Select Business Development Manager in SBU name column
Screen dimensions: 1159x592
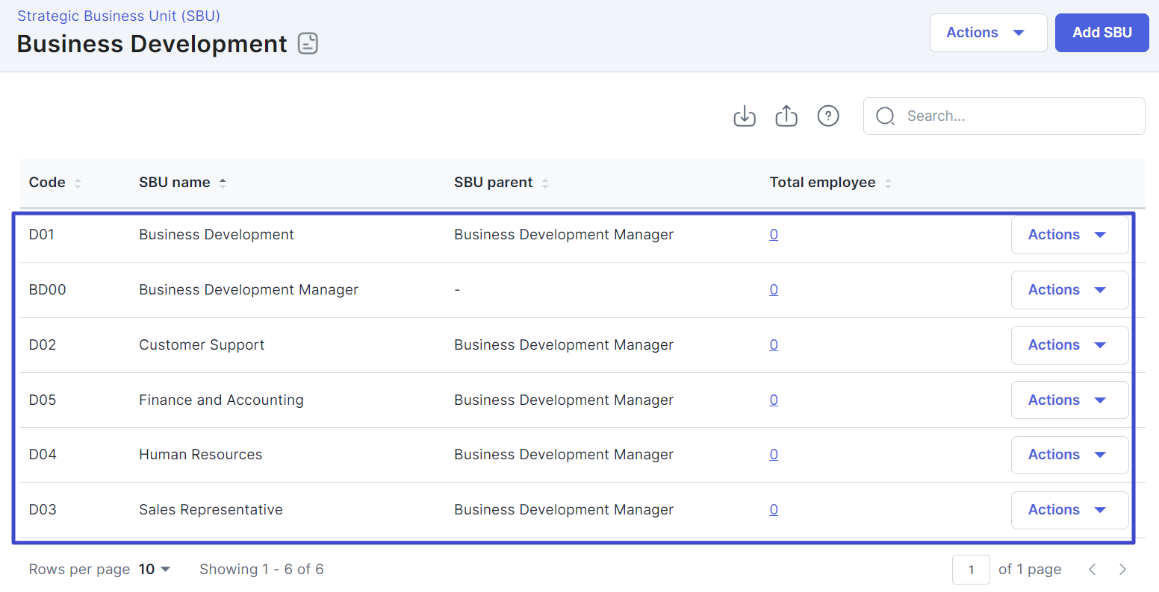(249, 290)
